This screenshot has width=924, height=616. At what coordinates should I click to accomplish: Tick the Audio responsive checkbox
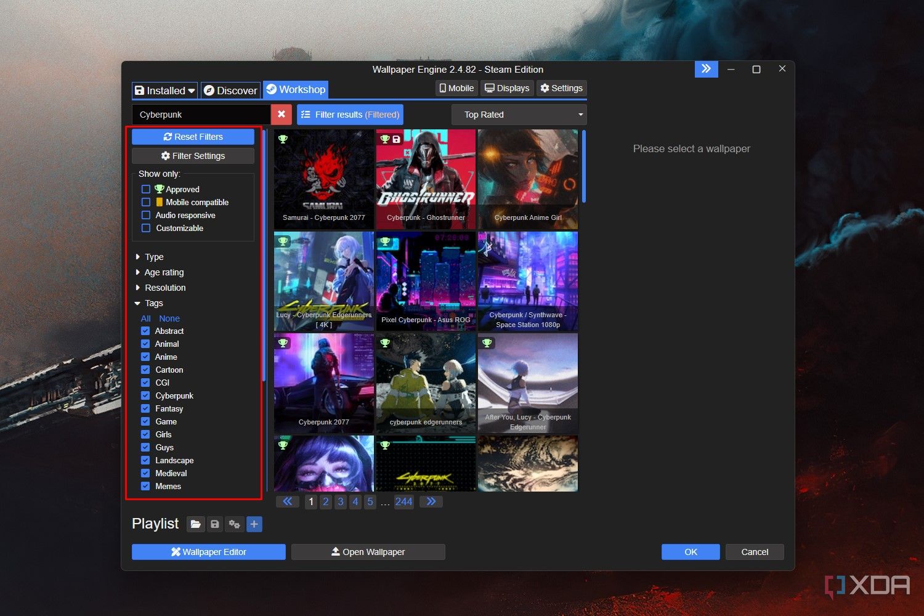pos(146,215)
